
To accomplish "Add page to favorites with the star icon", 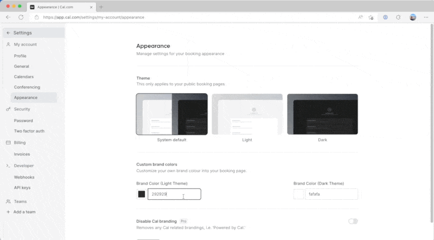I will 371,17.
